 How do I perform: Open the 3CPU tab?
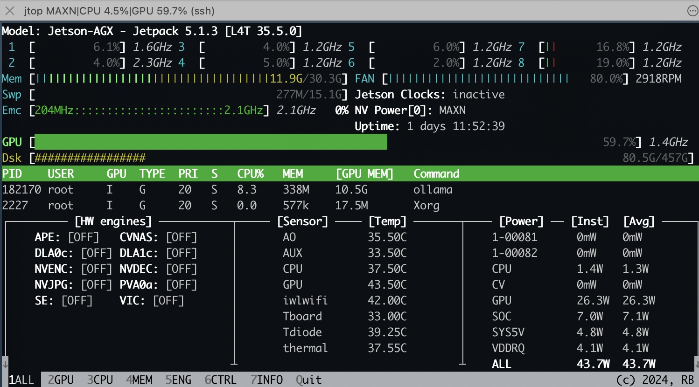coord(100,380)
